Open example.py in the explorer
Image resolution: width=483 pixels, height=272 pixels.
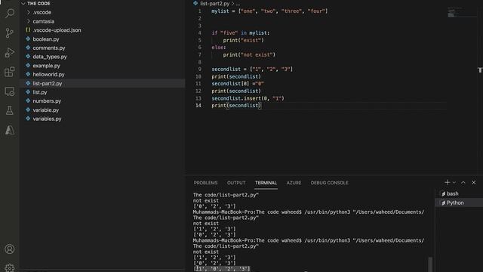pyautogui.click(x=103, y=66)
